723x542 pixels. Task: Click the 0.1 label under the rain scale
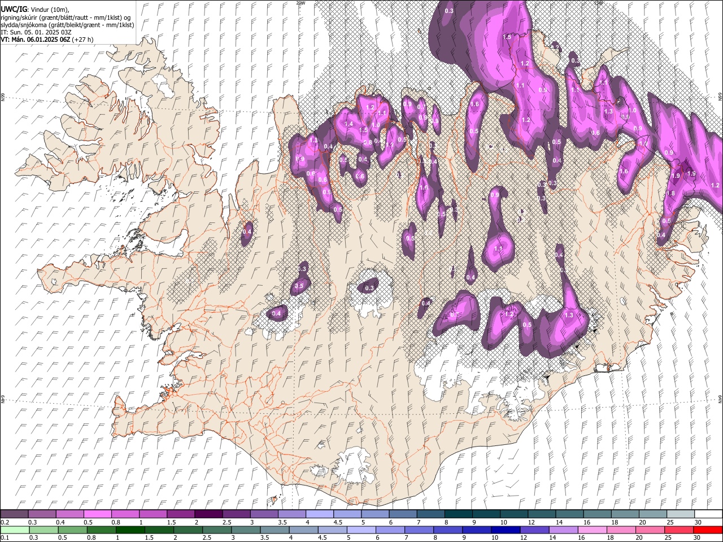tap(5, 538)
